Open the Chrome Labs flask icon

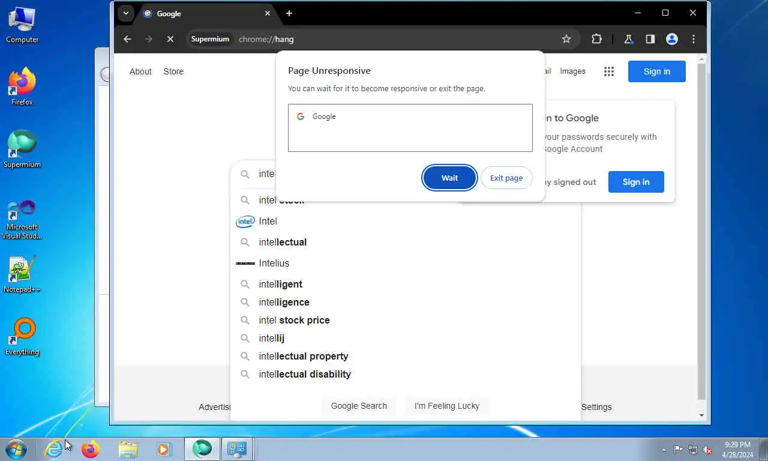[628, 39]
